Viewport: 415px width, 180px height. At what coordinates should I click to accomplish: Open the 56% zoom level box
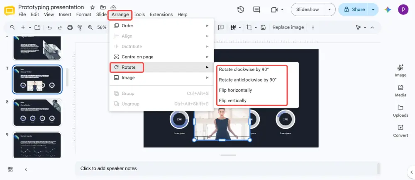(102, 27)
